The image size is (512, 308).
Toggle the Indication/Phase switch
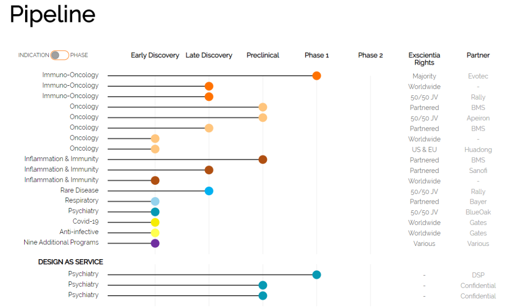click(60, 55)
